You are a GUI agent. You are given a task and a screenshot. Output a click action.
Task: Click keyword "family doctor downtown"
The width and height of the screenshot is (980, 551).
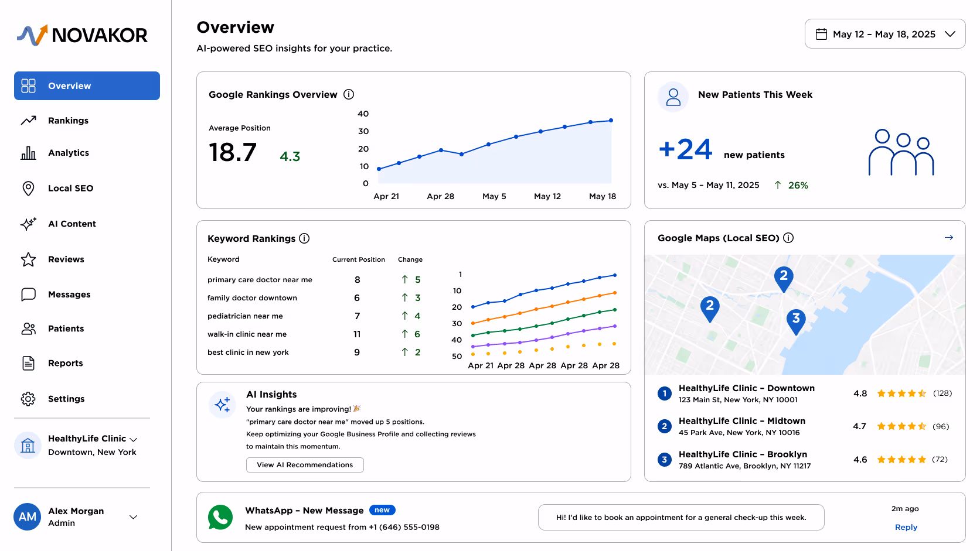[252, 298]
